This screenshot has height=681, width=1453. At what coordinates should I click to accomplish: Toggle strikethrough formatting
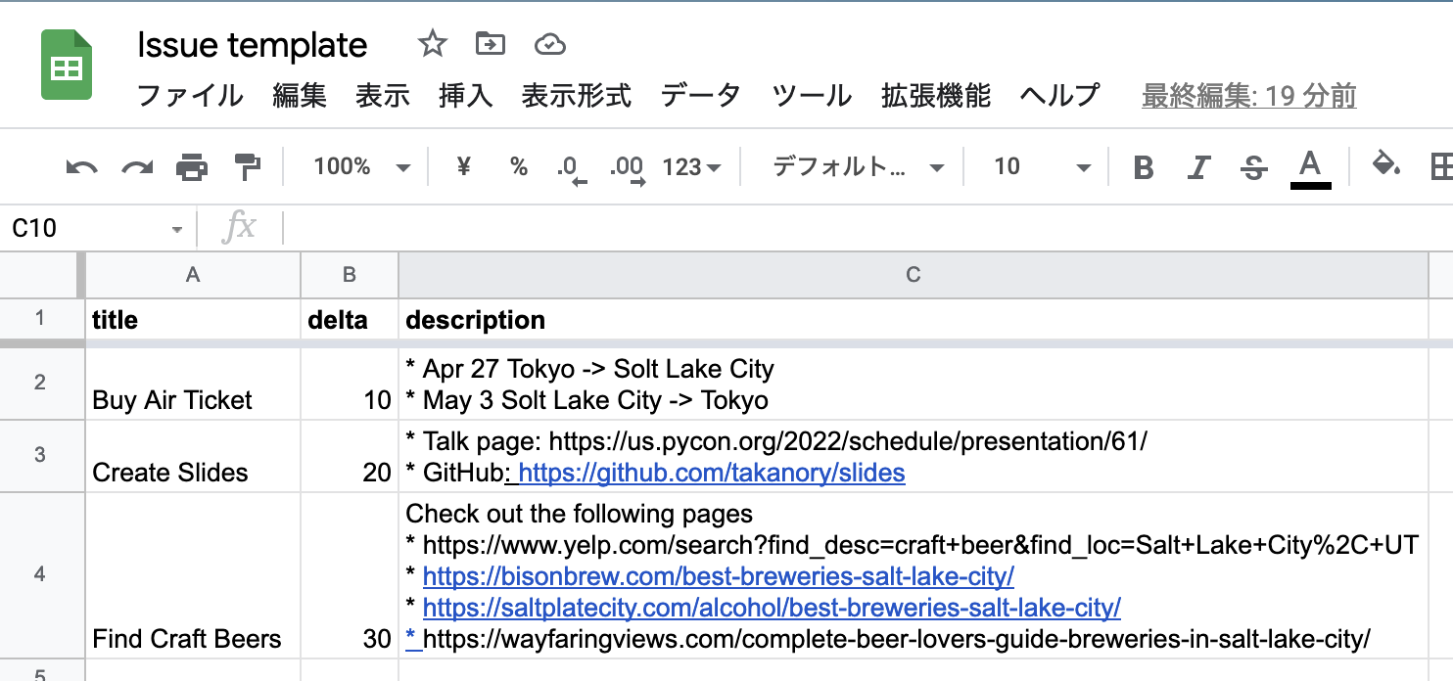(x=1253, y=166)
